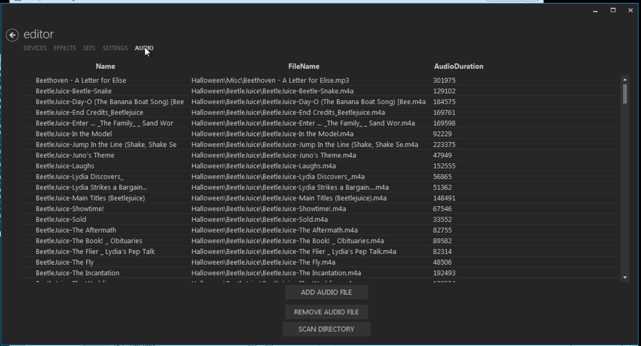Select row 'Beethoven - A Letter for Elise'
Viewport: 641px width, 346px height.
(x=322, y=80)
